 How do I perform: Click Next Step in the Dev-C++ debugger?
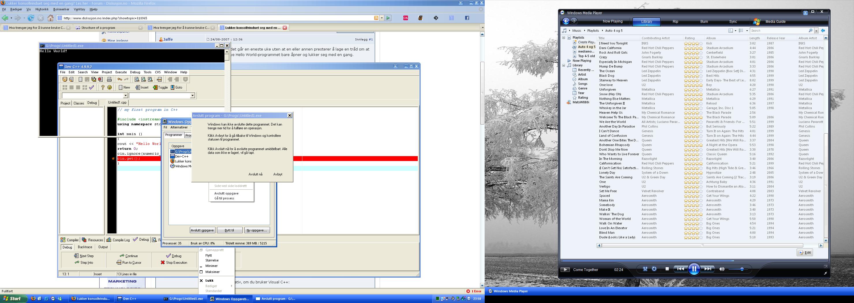(84, 256)
